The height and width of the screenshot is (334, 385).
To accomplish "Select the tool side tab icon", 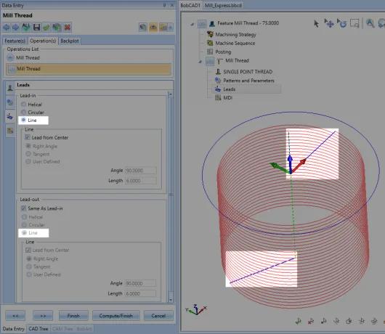I will click(10, 87).
